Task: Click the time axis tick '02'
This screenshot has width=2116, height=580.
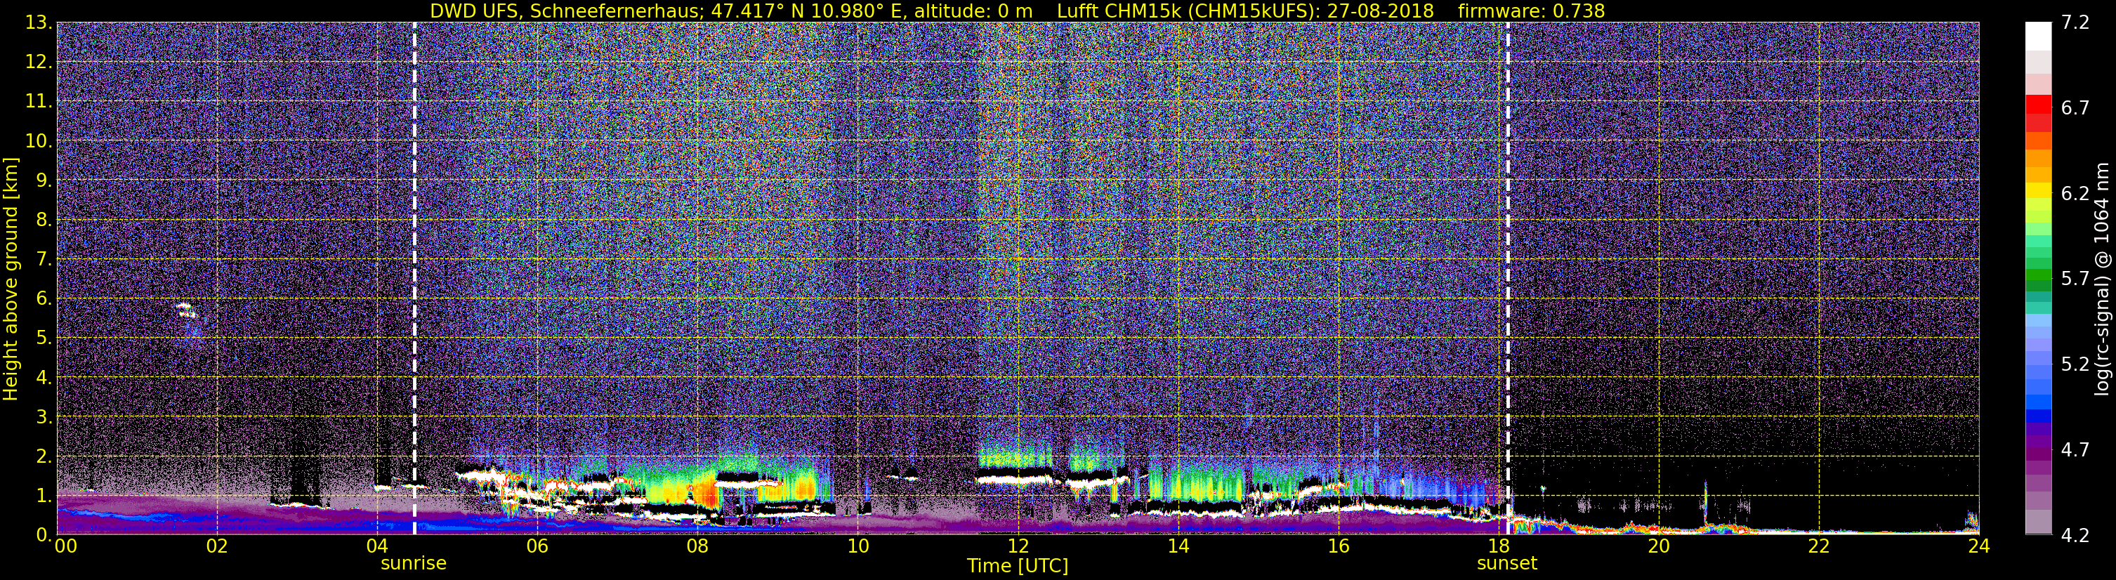Action: (x=217, y=546)
